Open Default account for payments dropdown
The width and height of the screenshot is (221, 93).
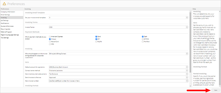point(118,67)
